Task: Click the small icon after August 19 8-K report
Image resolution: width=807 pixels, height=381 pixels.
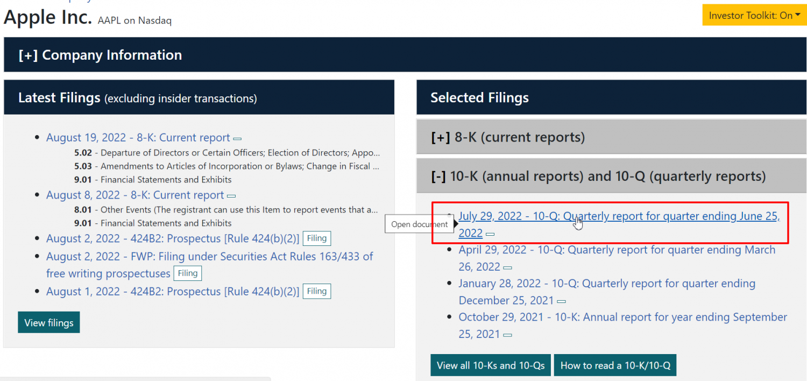Action: pyautogui.click(x=237, y=138)
